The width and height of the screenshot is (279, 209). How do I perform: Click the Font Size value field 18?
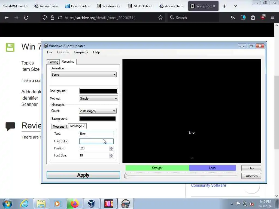tap(94, 155)
